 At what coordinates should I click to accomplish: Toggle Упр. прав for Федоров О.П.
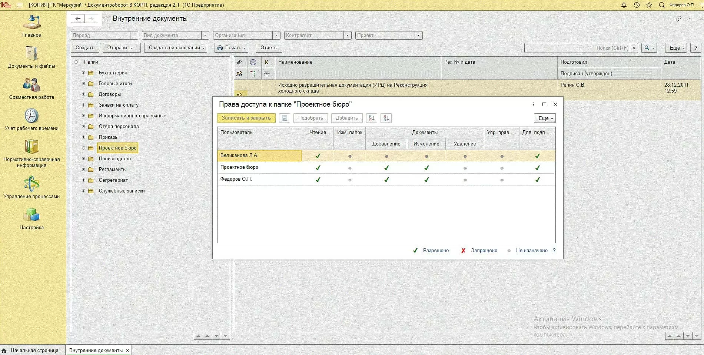tap(502, 180)
